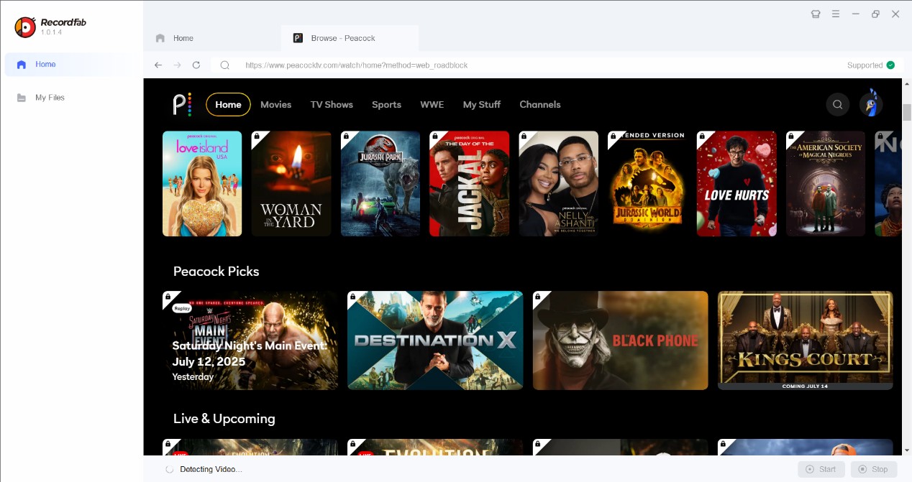Open the Love Island USA poster

[202, 184]
